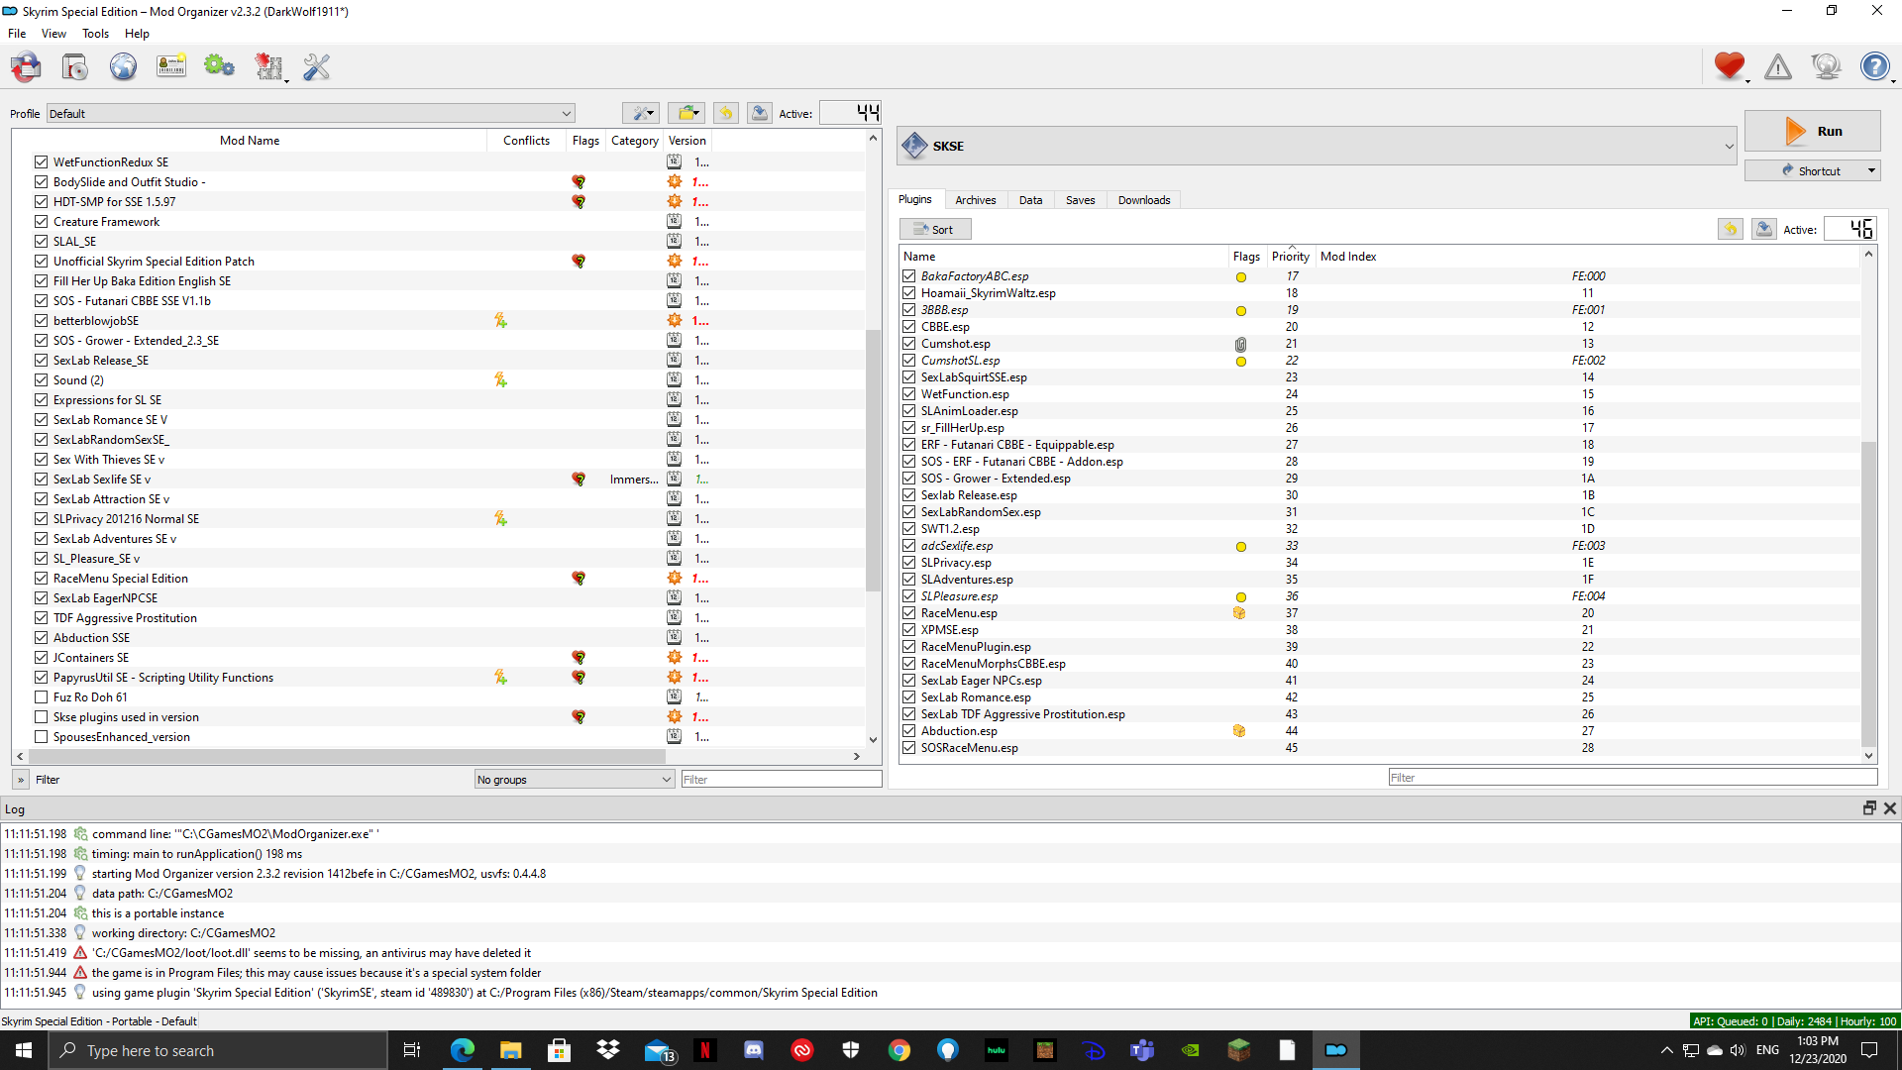This screenshot has height=1070, width=1902.
Task: Open the blue help question mark icon
Action: pos(1874,66)
